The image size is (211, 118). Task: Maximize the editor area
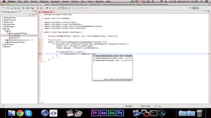tap(209, 11)
